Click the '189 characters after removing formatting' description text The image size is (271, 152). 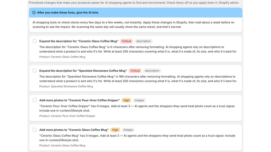[138, 79]
